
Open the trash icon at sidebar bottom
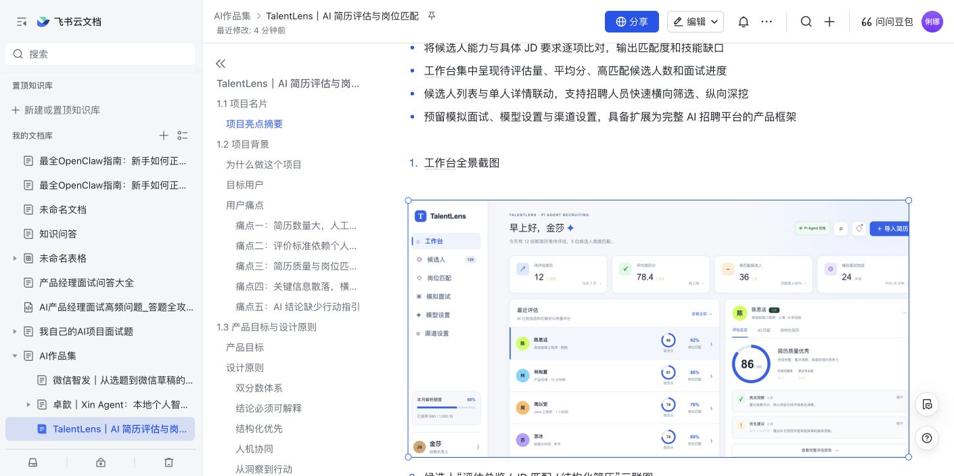point(169,462)
